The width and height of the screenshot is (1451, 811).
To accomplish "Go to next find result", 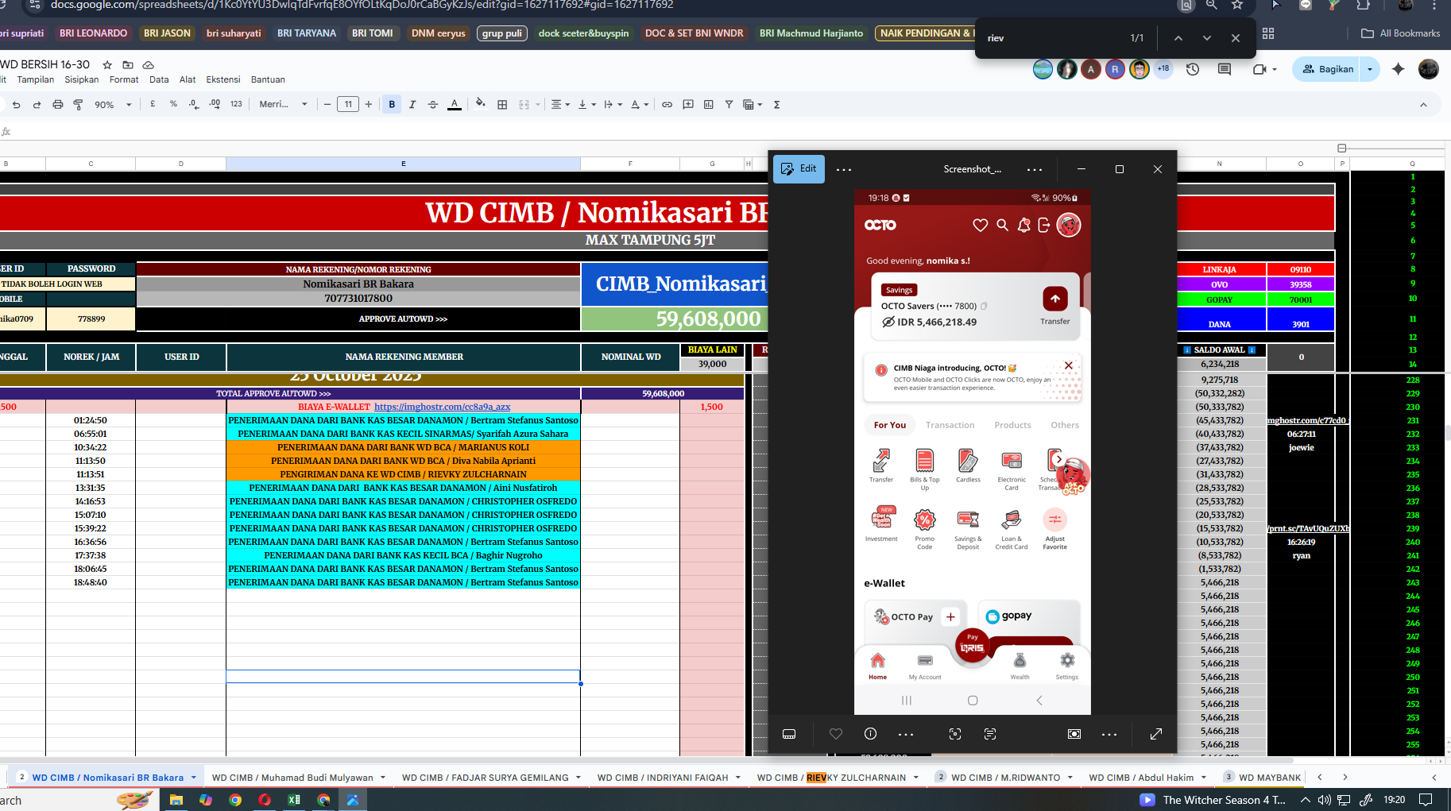I will click(1207, 38).
